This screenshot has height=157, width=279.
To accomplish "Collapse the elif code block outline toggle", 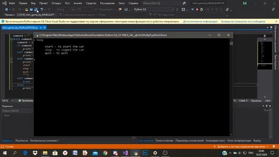I will click(x=11, y=59).
